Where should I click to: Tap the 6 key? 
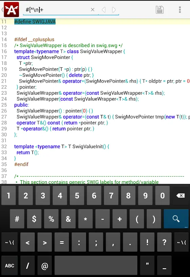tap(94, 195)
